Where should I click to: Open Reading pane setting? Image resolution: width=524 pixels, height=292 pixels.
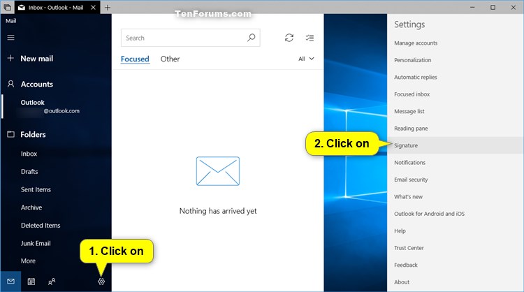(456, 129)
